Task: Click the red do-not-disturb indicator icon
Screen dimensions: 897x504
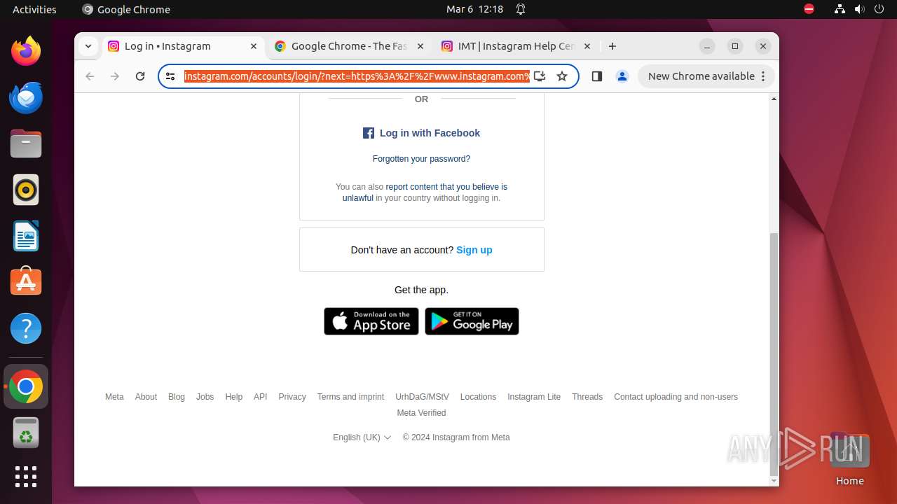Action: click(x=809, y=9)
